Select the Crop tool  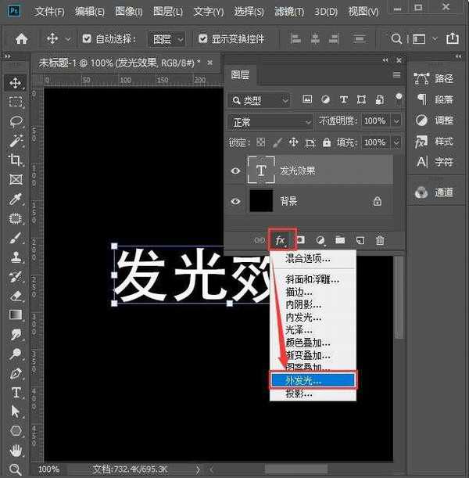tap(15, 160)
